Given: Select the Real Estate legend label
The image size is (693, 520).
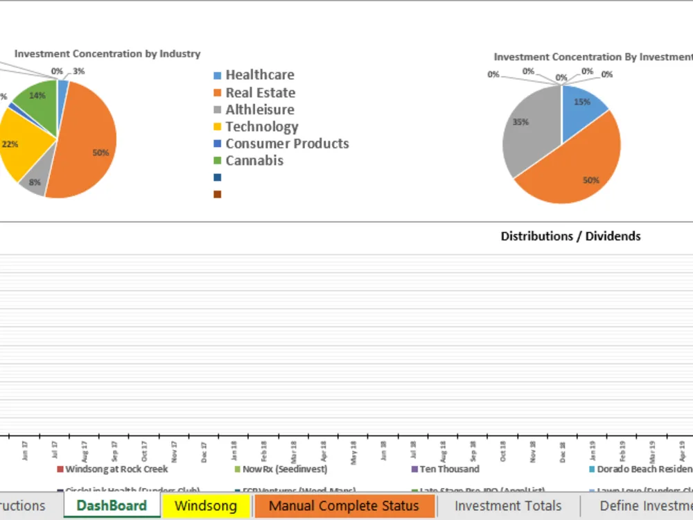Looking at the screenshot, I should 261,92.
